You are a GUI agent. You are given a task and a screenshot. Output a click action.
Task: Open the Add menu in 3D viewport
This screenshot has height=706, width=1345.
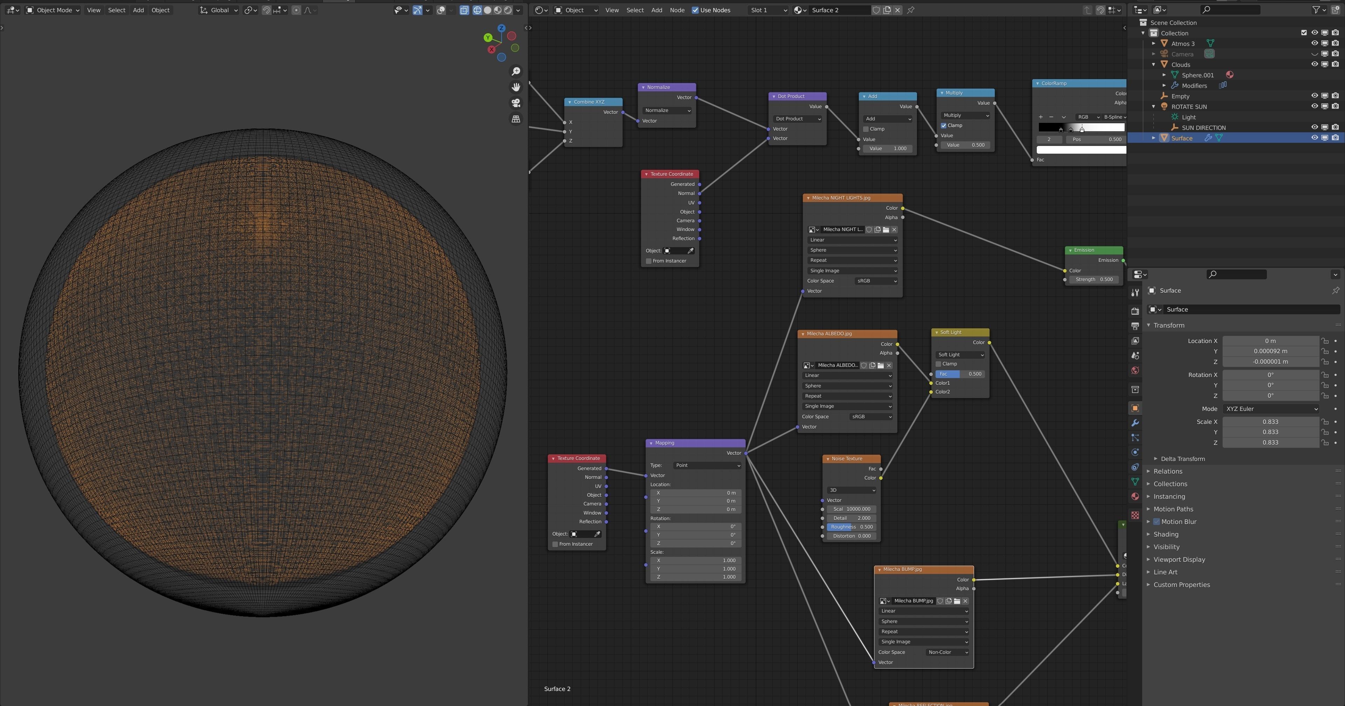138,10
